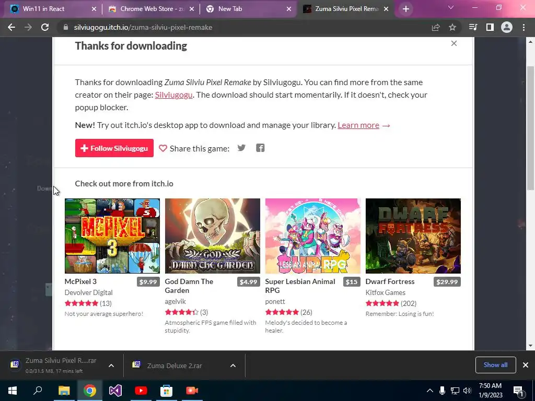
Task: Open the McPixel 3 game thumbnail
Action: pyautogui.click(x=112, y=236)
